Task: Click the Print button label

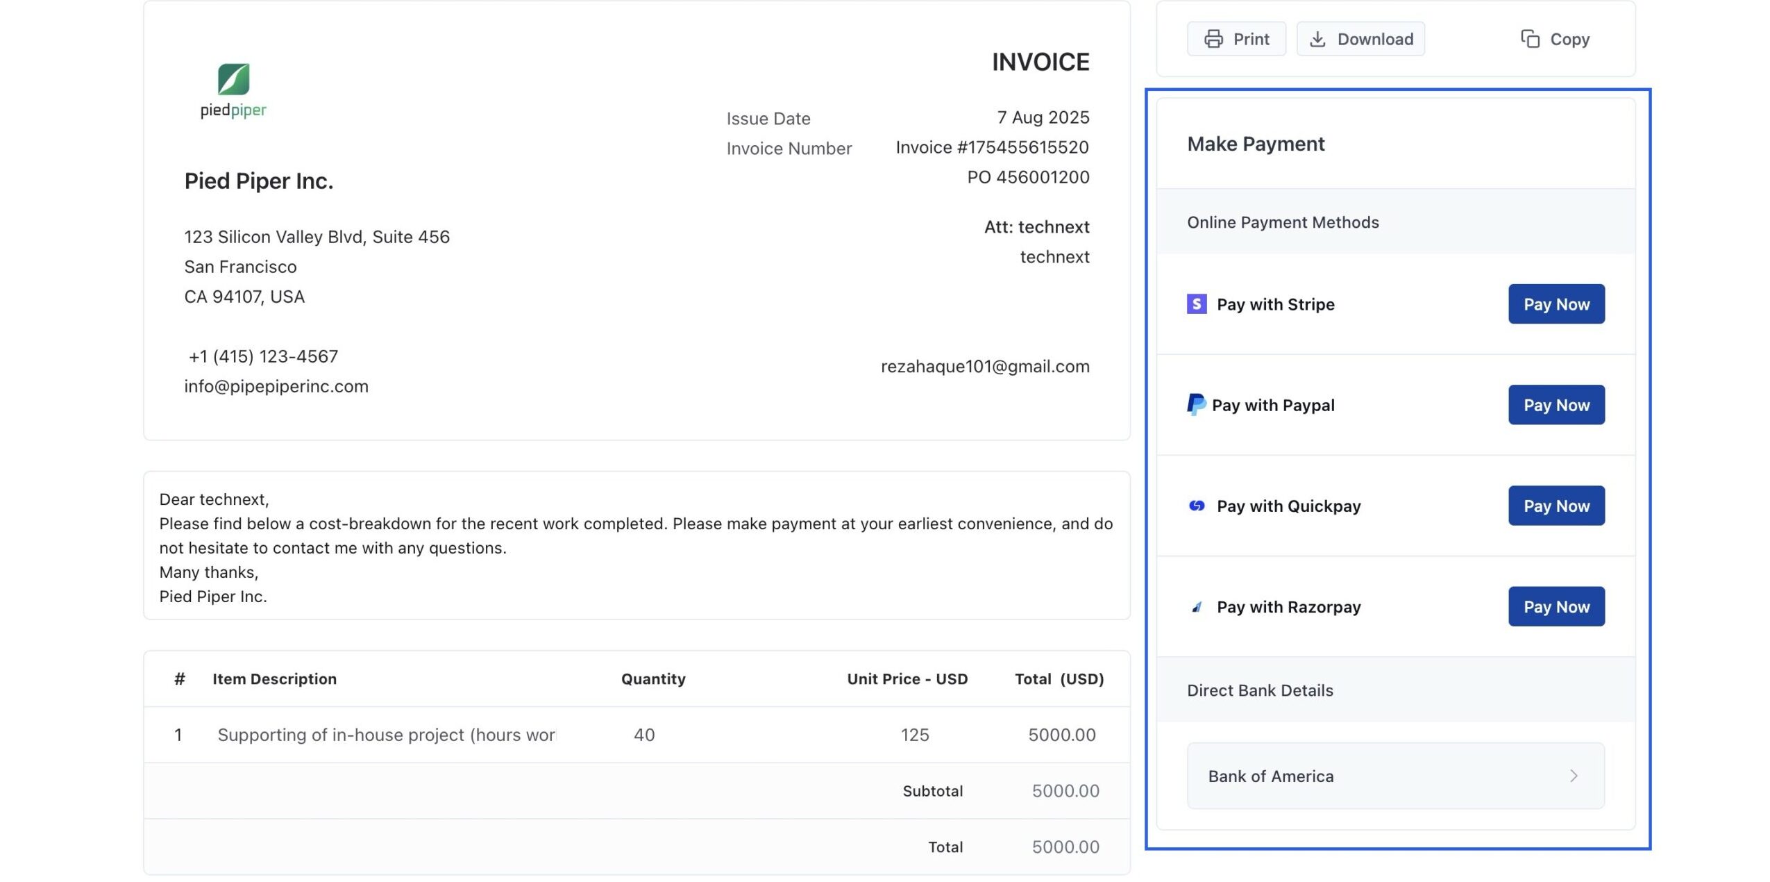Action: coord(1251,39)
